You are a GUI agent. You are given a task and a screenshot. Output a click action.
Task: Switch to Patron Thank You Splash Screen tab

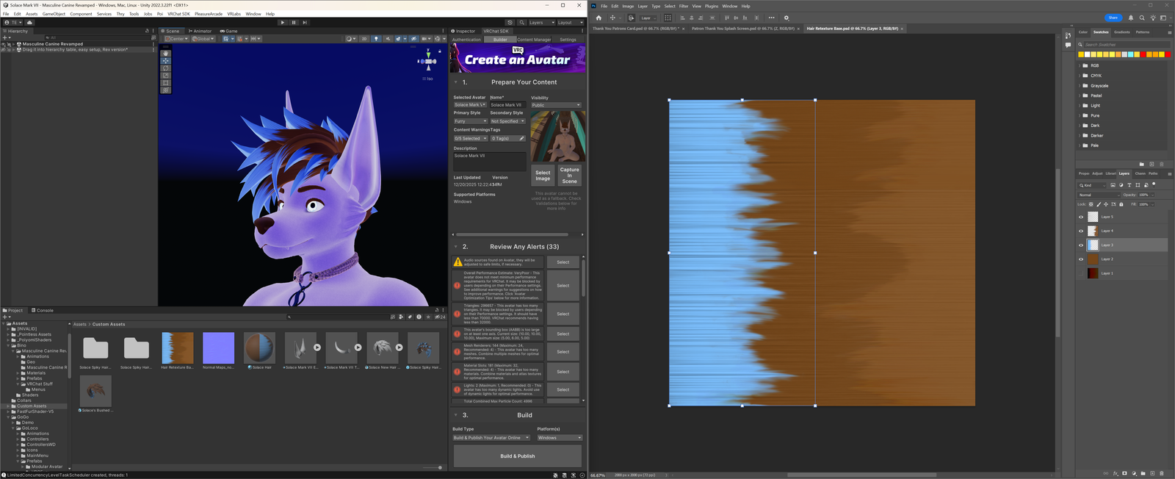tap(742, 29)
